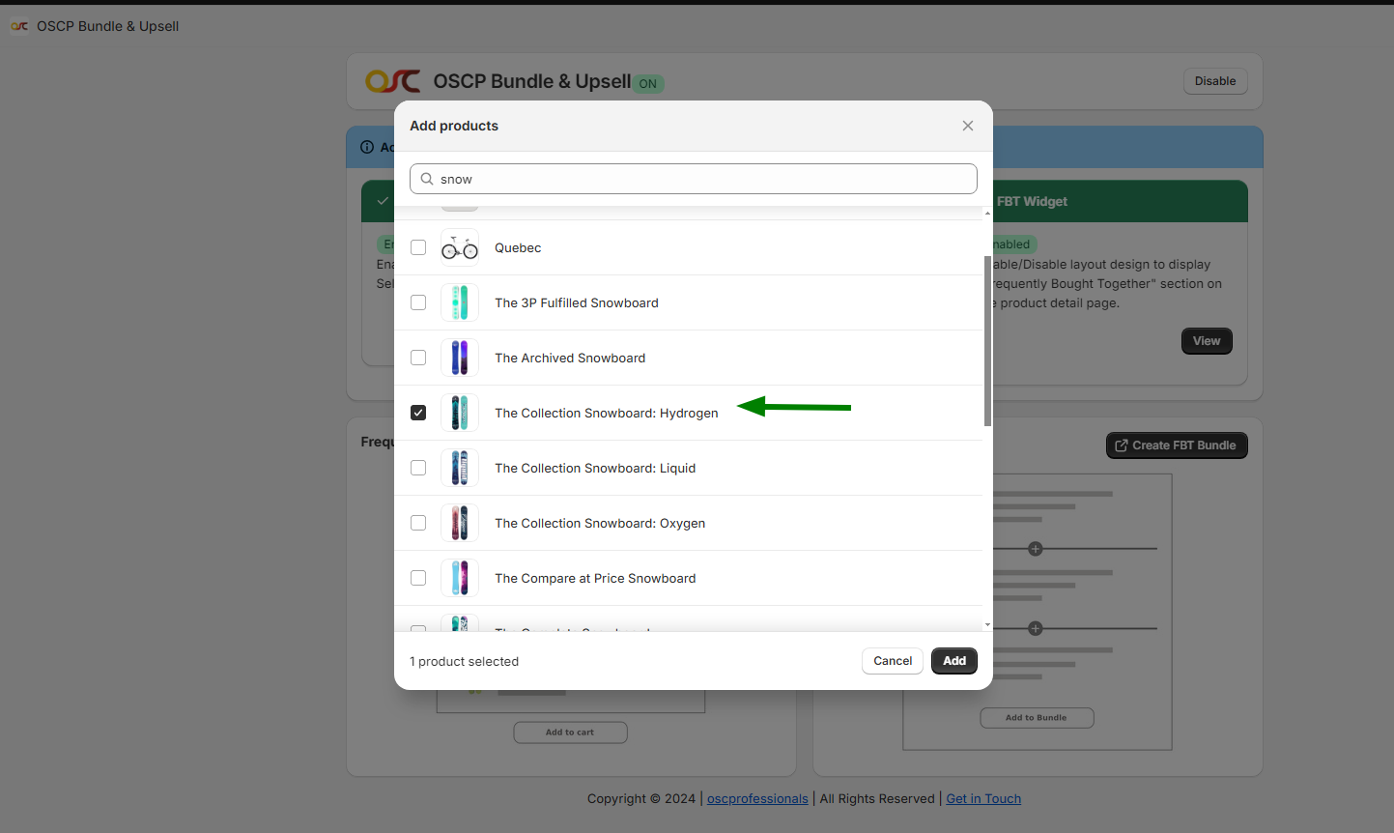Image resolution: width=1394 pixels, height=833 pixels.
Task: Close the Add products dialog
Action: [967, 127]
